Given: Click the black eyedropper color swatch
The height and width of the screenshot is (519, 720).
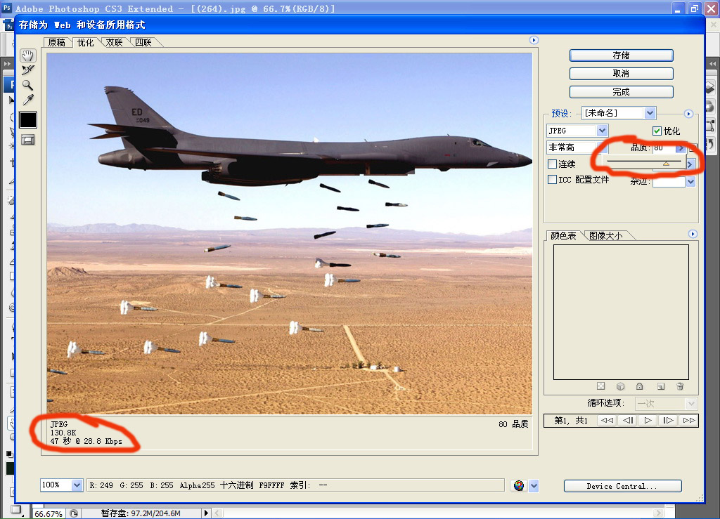Looking at the screenshot, I should pyautogui.click(x=27, y=120).
